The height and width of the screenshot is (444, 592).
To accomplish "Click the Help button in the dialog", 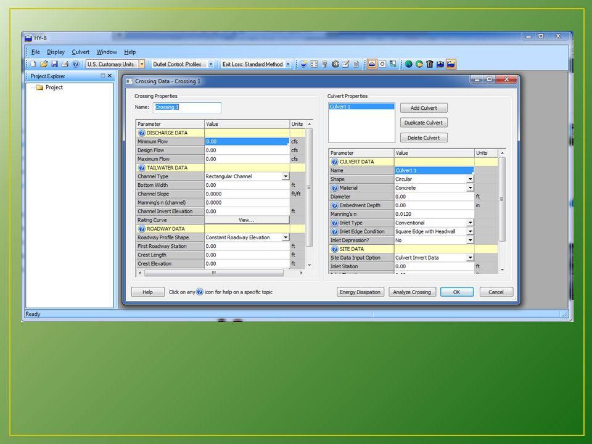I will (147, 292).
